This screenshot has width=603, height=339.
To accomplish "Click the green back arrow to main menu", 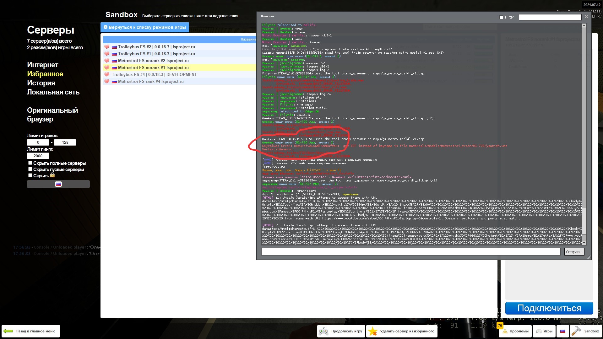I will pyautogui.click(x=8, y=331).
